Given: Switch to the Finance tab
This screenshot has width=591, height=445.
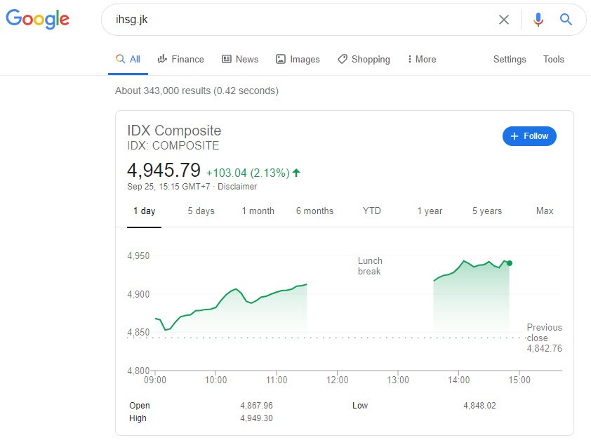Looking at the screenshot, I should coord(181,59).
